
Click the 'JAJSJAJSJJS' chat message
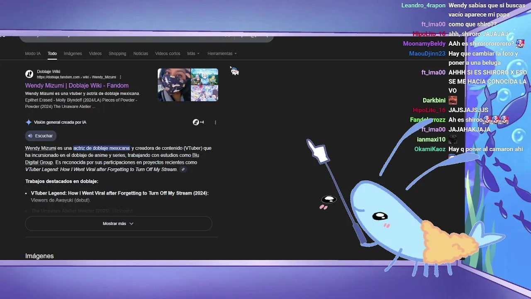click(x=468, y=110)
